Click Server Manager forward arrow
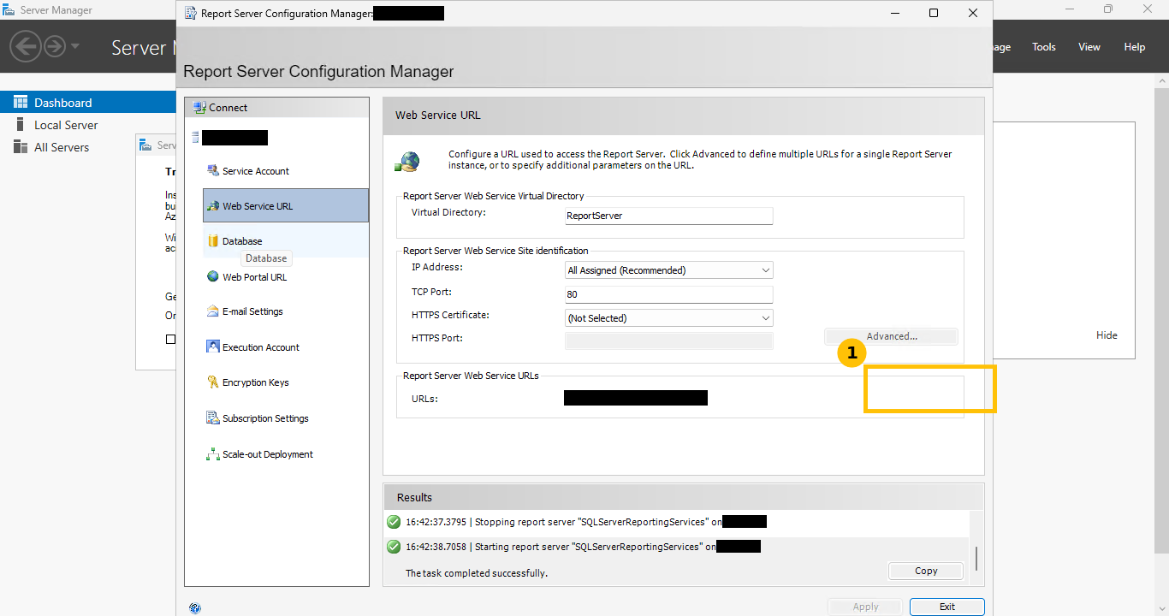Screen dimensions: 1169x616 (55, 46)
